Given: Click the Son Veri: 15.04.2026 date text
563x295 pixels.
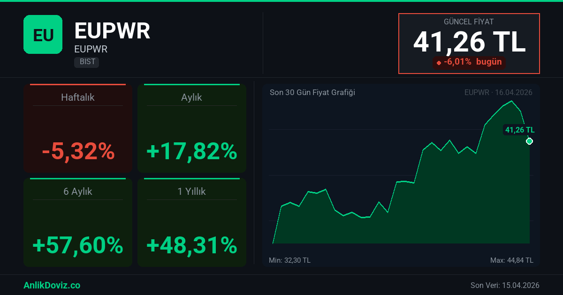Looking at the screenshot, I should pos(505,285).
